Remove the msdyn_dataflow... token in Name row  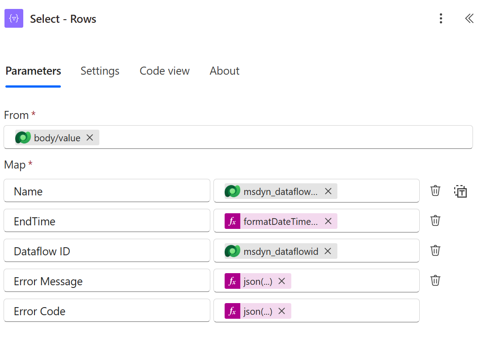click(328, 191)
